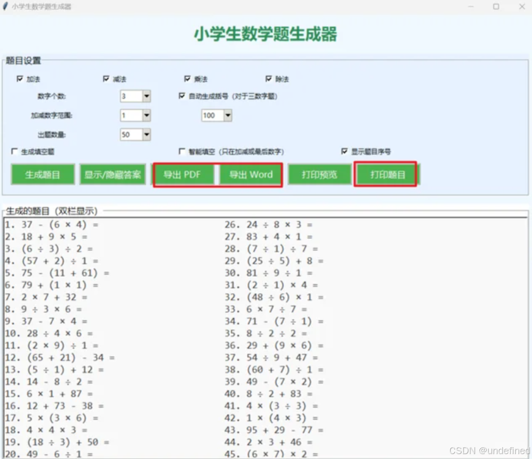Click 显示/隐藏答案 to toggle answers
This screenshot has height=459, width=532.
click(x=113, y=174)
